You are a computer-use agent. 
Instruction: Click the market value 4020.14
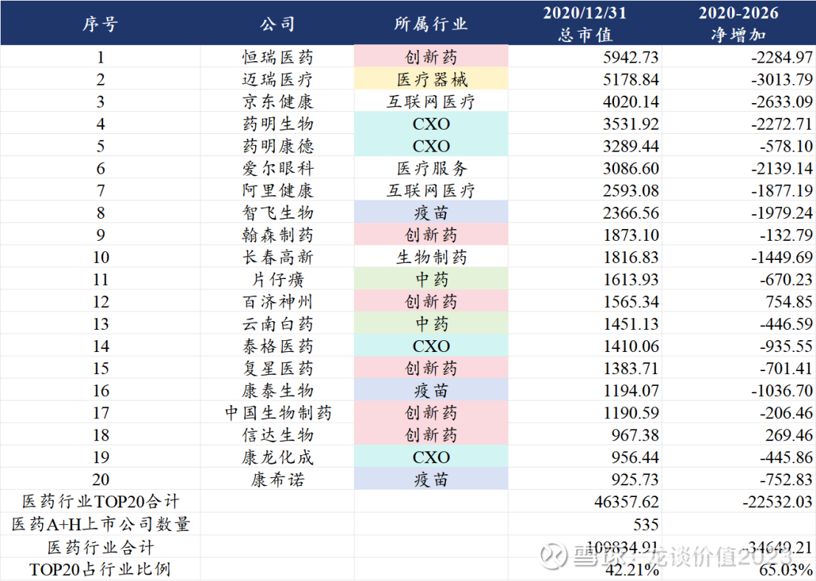631,102
